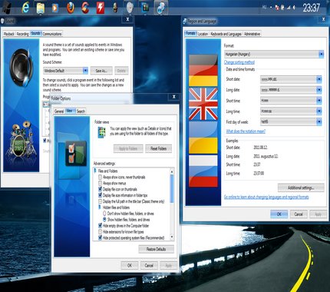330x292 pixels.
Task: Open Windows Explorer folder icon in taskbar
Action: coord(40,8)
